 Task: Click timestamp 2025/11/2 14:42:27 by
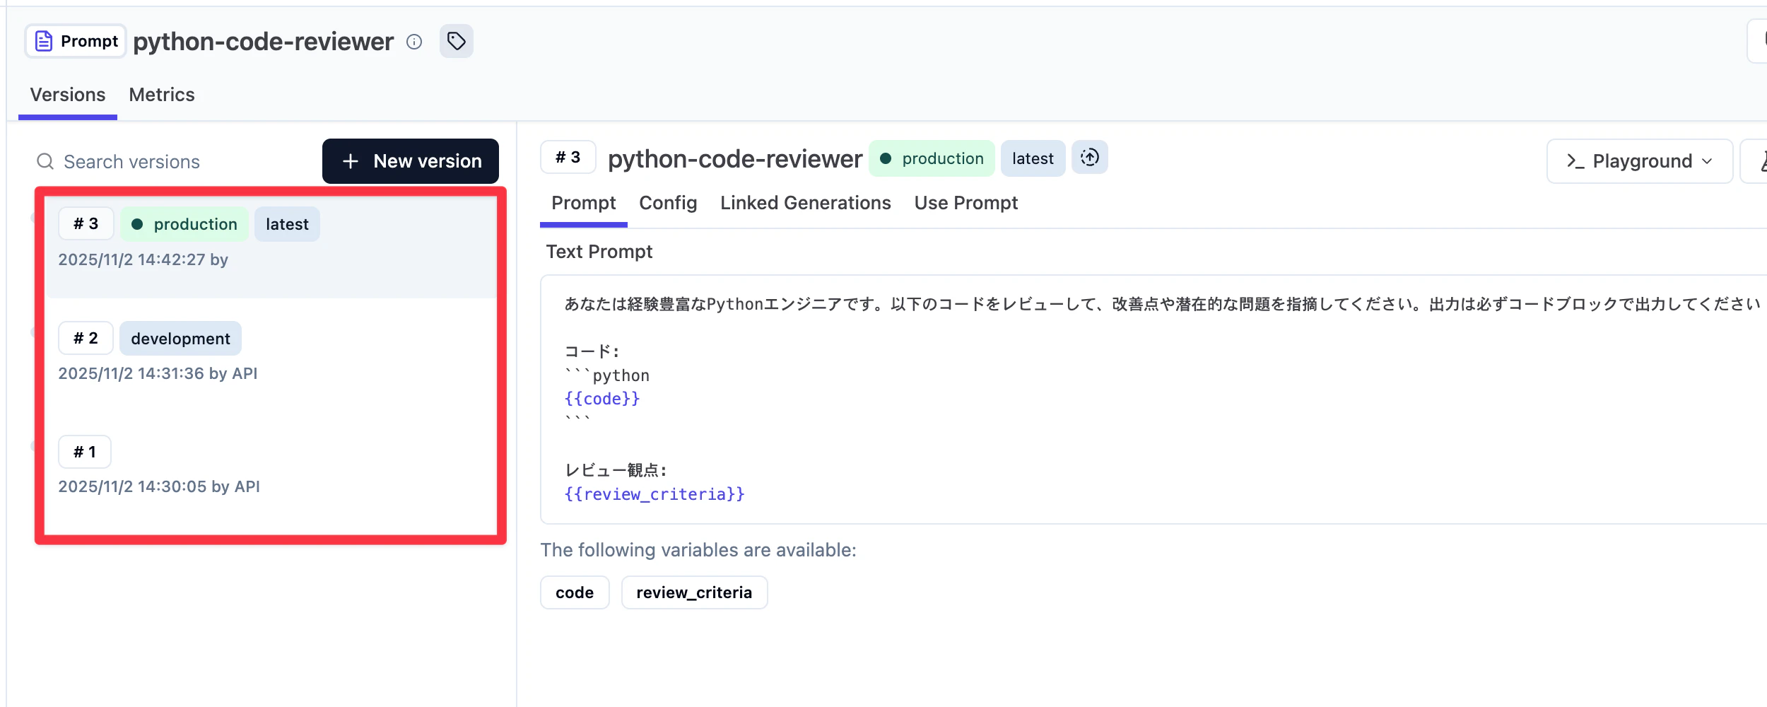(143, 259)
